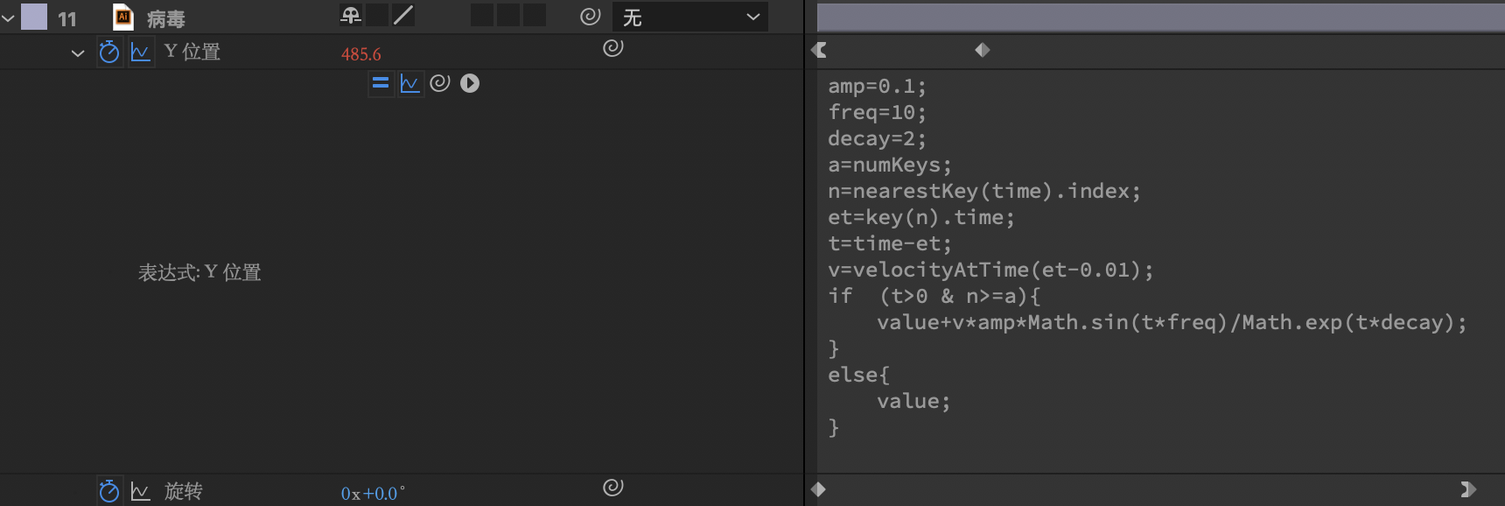Click the 旋转 property pick whip
This screenshot has height=506, width=1505.
pyautogui.click(x=613, y=487)
